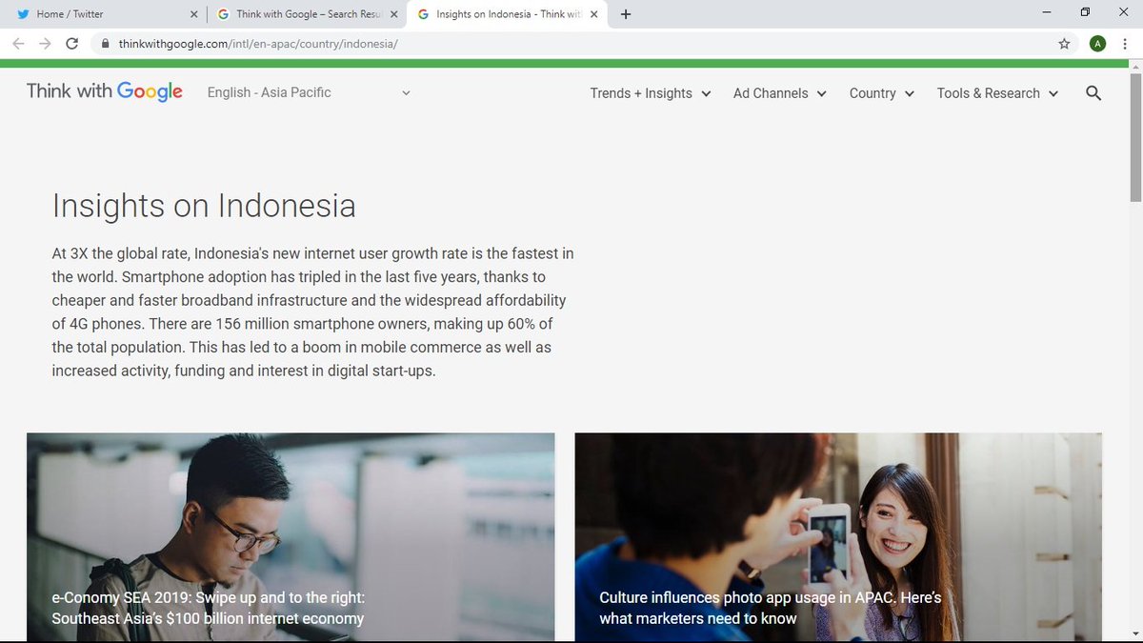Click the man with glasses article thumbnail
The width and height of the screenshot is (1143, 643).
click(x=291, y=537)
